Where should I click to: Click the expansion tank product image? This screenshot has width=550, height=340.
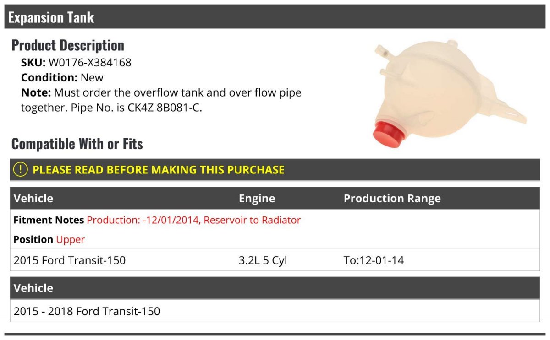[440, 92]
